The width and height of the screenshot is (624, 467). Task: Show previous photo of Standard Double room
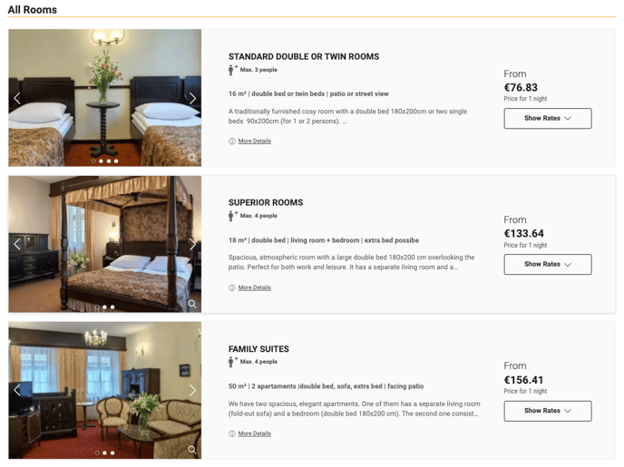pyautogui.click(x=17, y=98)
